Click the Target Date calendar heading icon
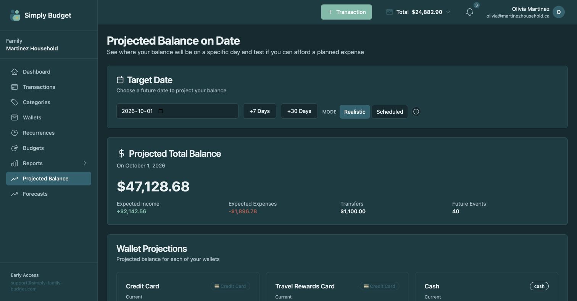 [x=120, y=80]
